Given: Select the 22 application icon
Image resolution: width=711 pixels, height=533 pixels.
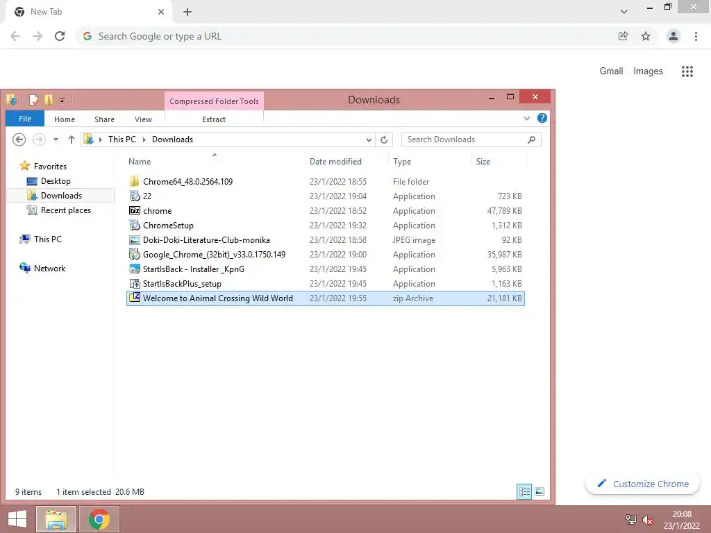Looking at the screenshot, I should click(x=134, y=196).
